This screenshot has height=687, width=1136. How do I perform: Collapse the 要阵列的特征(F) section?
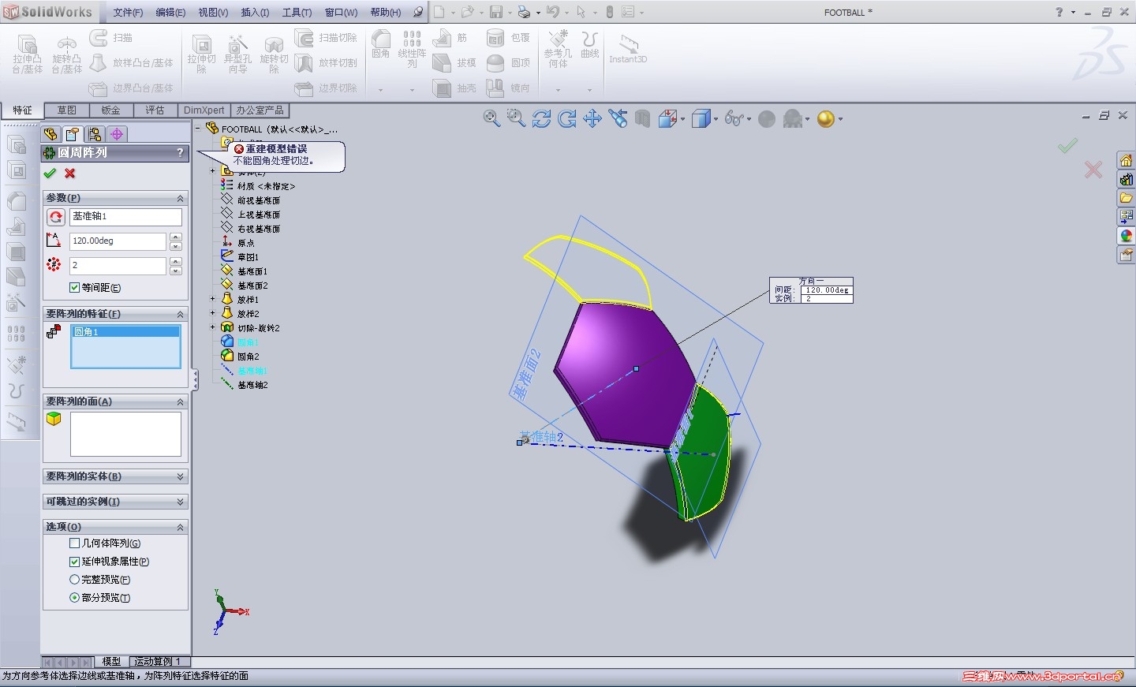[x=180, y=314]
